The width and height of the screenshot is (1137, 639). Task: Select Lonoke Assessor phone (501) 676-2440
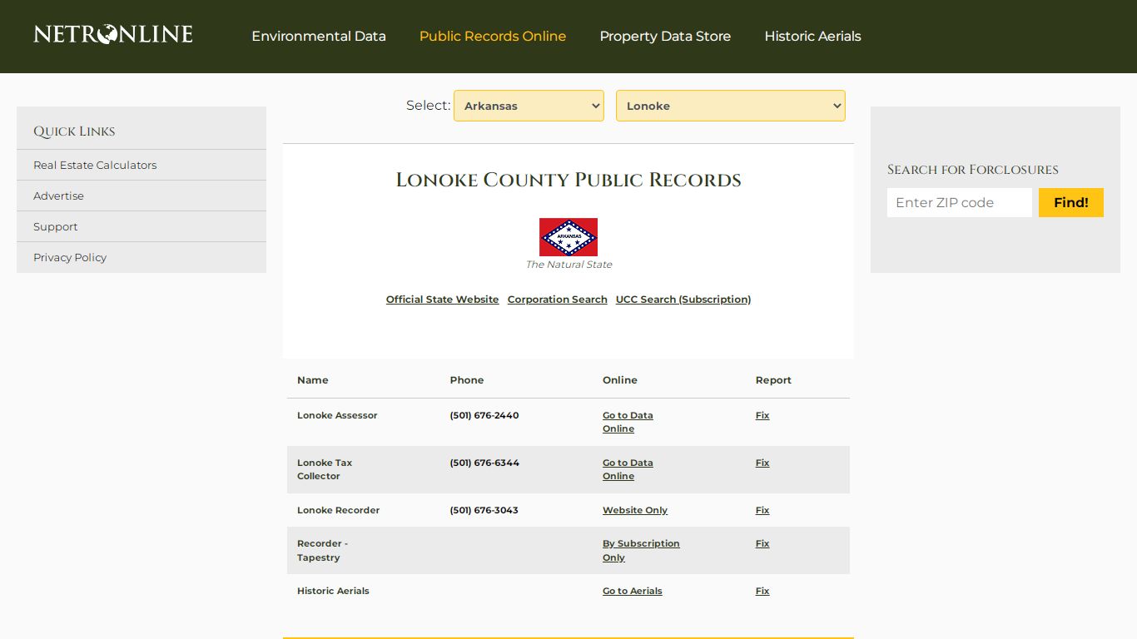click(x=484, y=415)
